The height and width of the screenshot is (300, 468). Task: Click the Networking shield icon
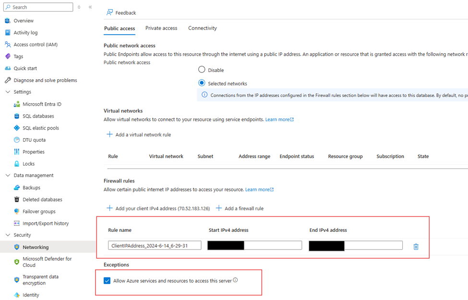(x=17, y=247)
